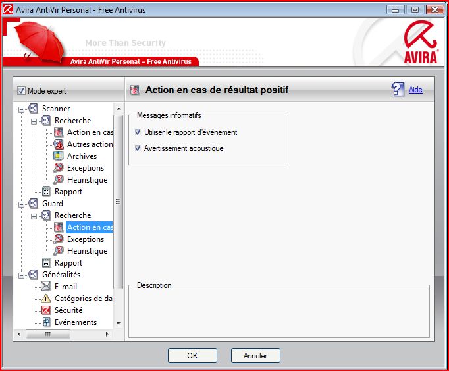Click the Guard gear icon
This screenshot has height=371, width=449.
[x=33, y=204]
